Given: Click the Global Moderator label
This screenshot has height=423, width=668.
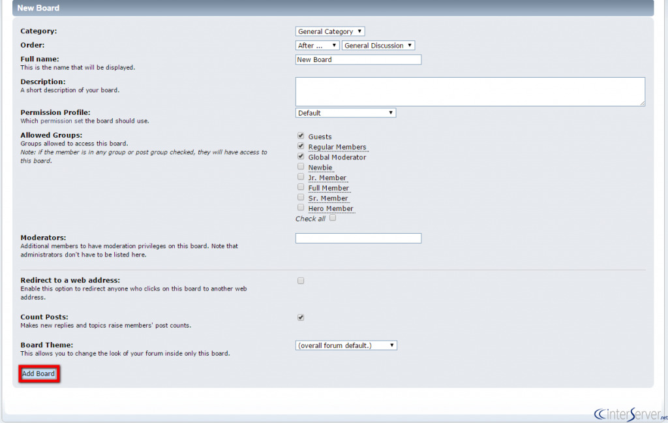Looking at the screenshot, I should click(337, 157).
